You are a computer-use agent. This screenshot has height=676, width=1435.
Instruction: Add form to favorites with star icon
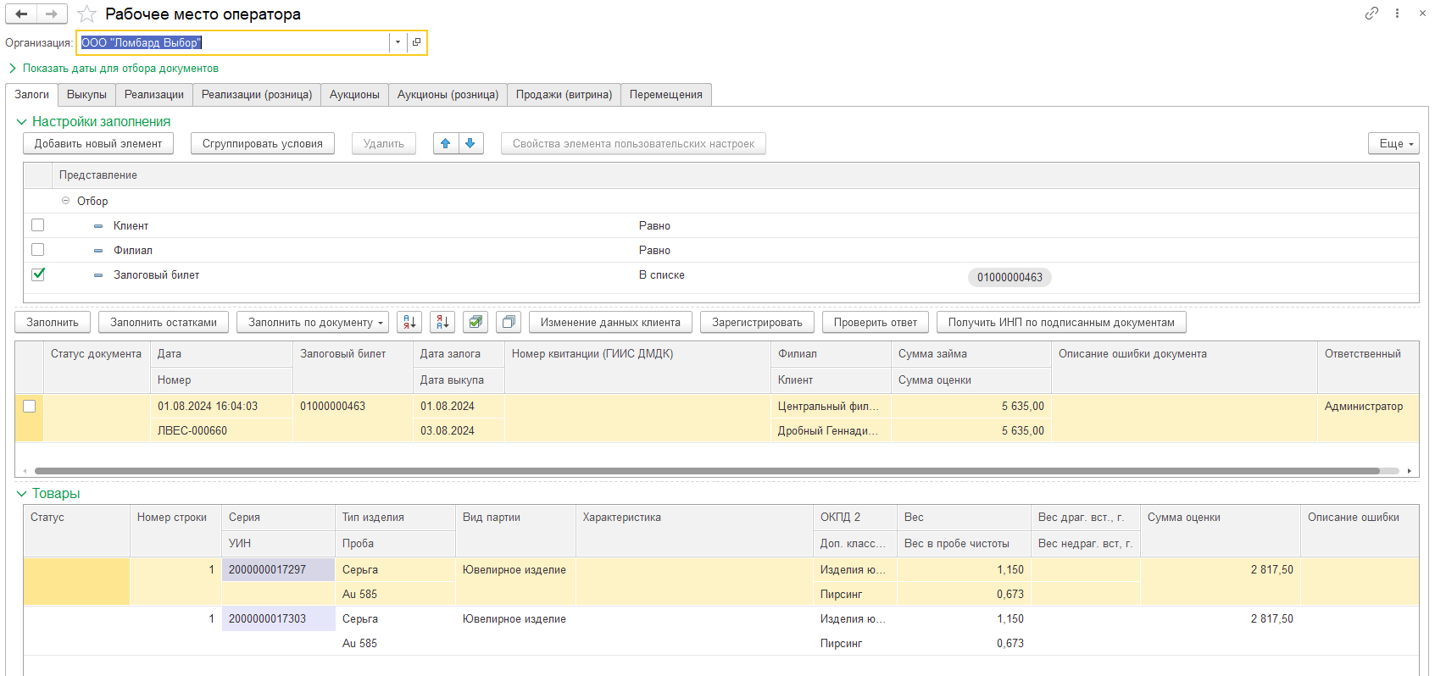pyautogui.click(x=86, y=14)
